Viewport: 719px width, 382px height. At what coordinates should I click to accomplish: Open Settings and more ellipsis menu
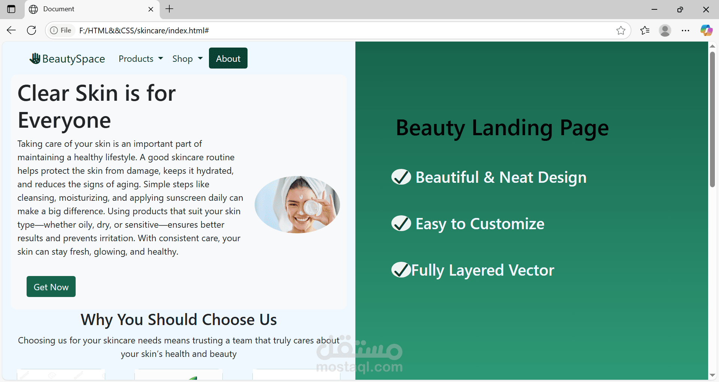pyautogui.click(x=685, y=30)
